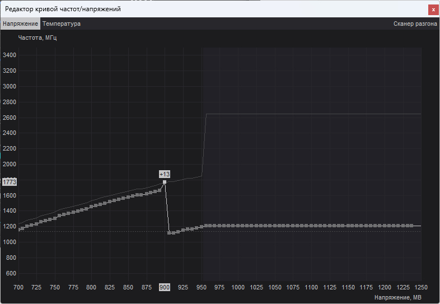The height and width of the screenshot is (304, 440).
Task: Click the highlighted 900 voltage label
Action: click(165, 287)
